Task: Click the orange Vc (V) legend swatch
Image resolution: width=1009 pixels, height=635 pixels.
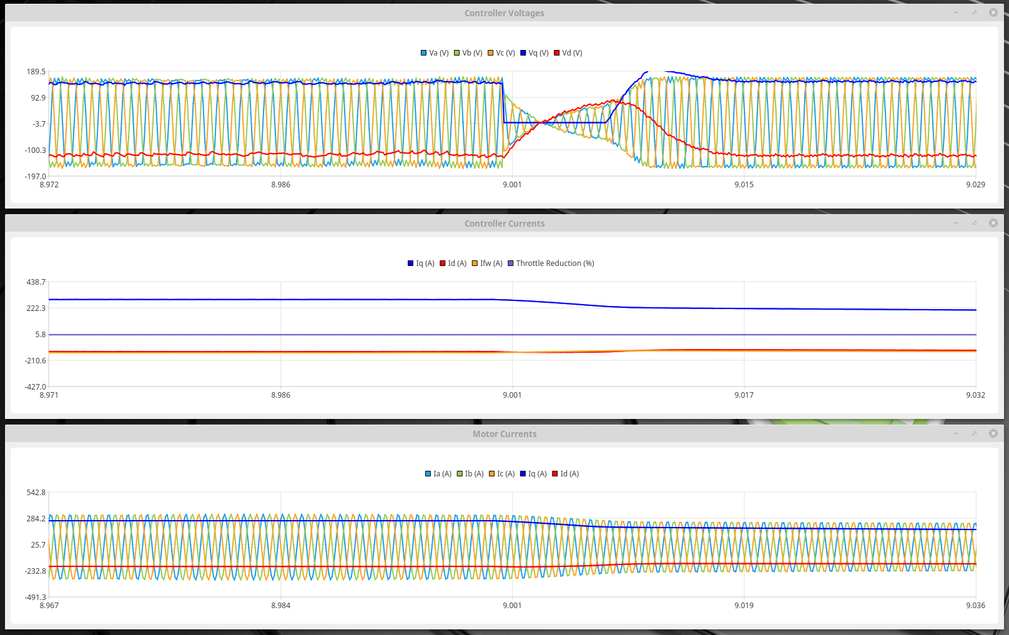Action: [x=491, y=53]
